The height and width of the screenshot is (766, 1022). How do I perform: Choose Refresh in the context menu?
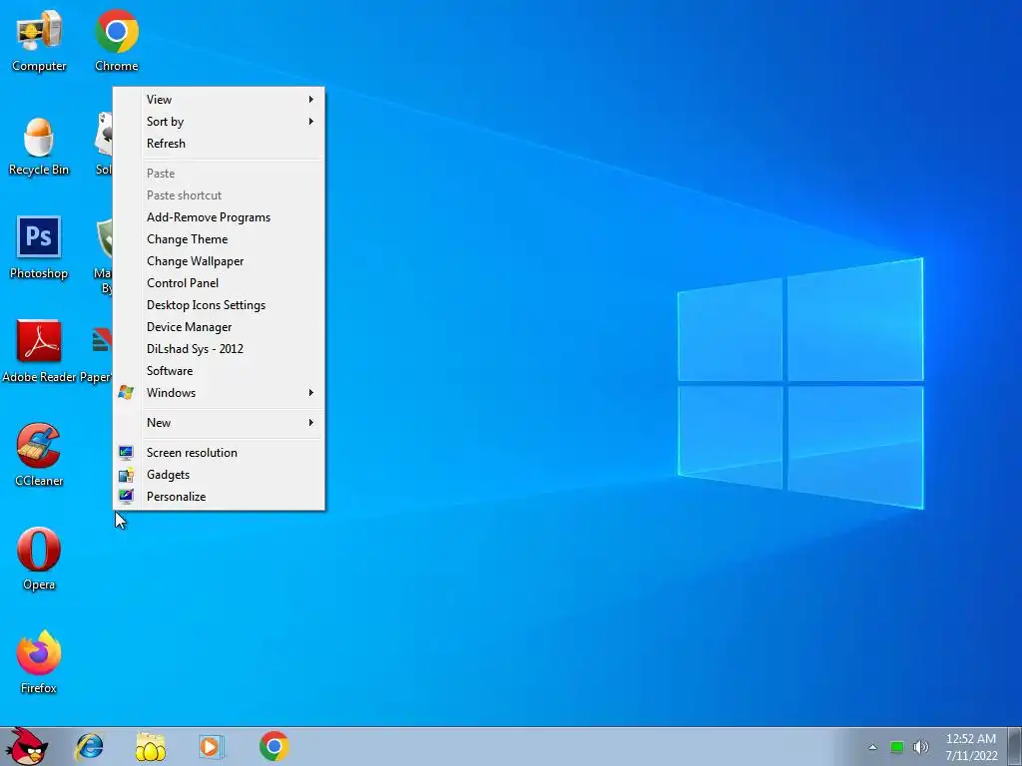tap(219, 144)
